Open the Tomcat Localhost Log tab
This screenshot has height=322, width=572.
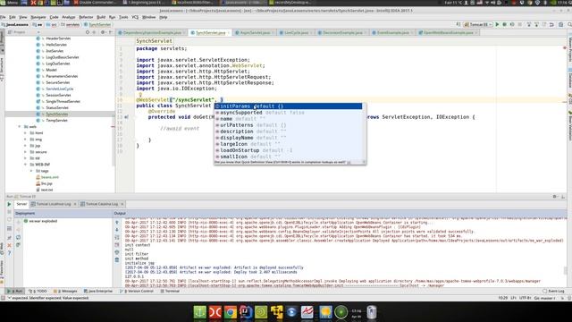click(x=54, y=204)
